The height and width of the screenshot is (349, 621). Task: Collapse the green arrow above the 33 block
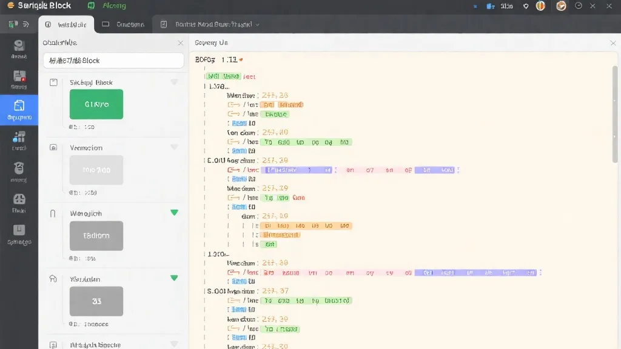tap(174, 278)
